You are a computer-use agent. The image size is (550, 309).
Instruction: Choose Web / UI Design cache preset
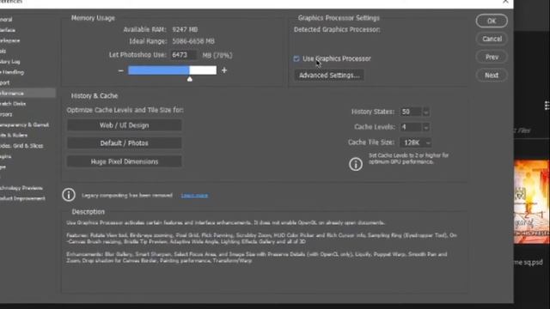tap(124, 125)
